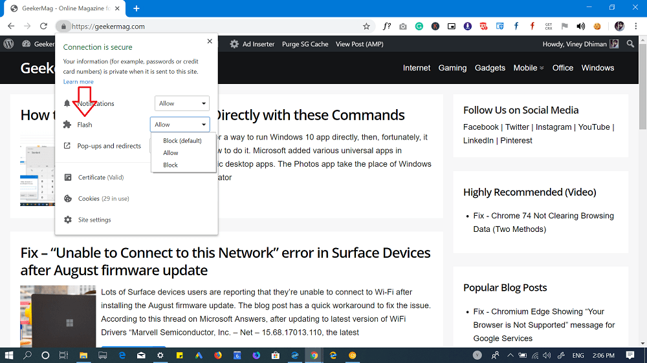The width and height of the screenshot is (647, 363).
Task: Click the speaker volume extension icon
Action: click(580, 26)
